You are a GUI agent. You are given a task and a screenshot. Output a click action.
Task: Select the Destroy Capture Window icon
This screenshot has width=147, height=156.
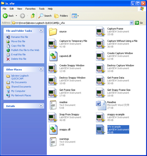pyautogui.click(x=101, y=68)
